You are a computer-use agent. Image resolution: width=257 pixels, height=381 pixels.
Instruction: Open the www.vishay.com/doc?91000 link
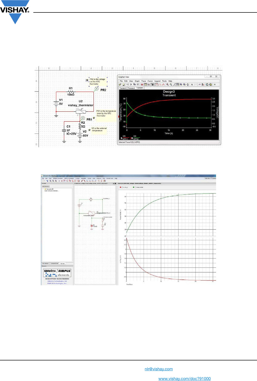[184, 378]
